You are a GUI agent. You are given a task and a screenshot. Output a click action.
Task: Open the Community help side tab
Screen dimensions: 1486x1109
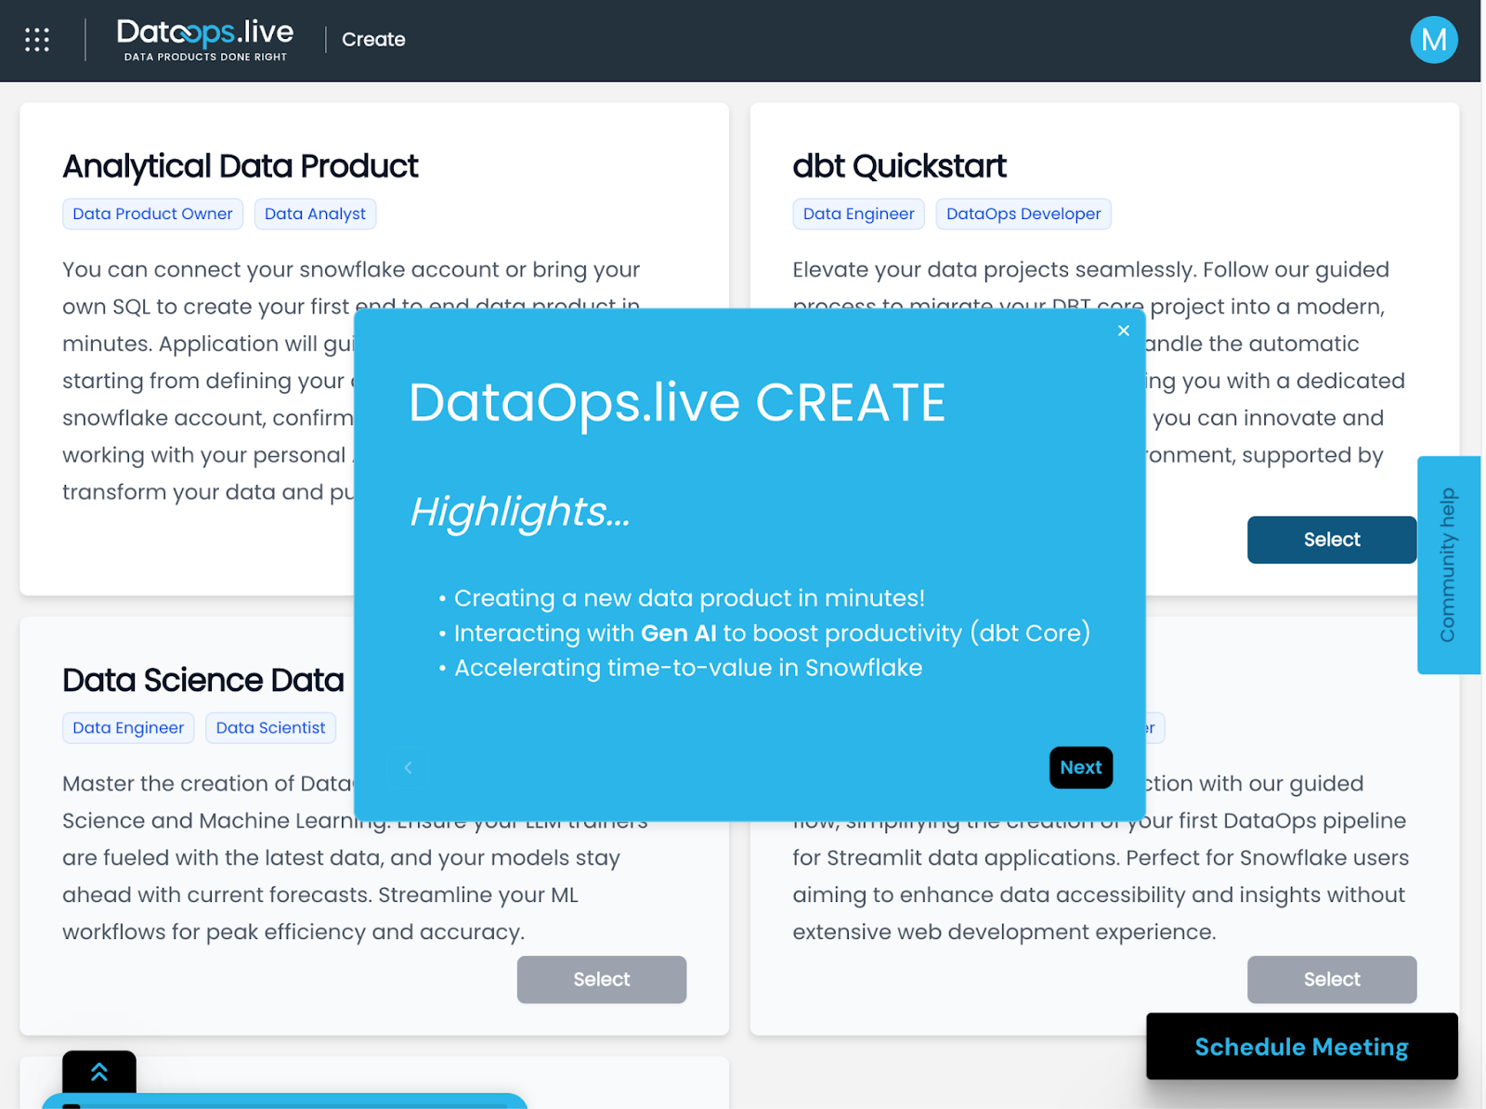point(1448,565)
